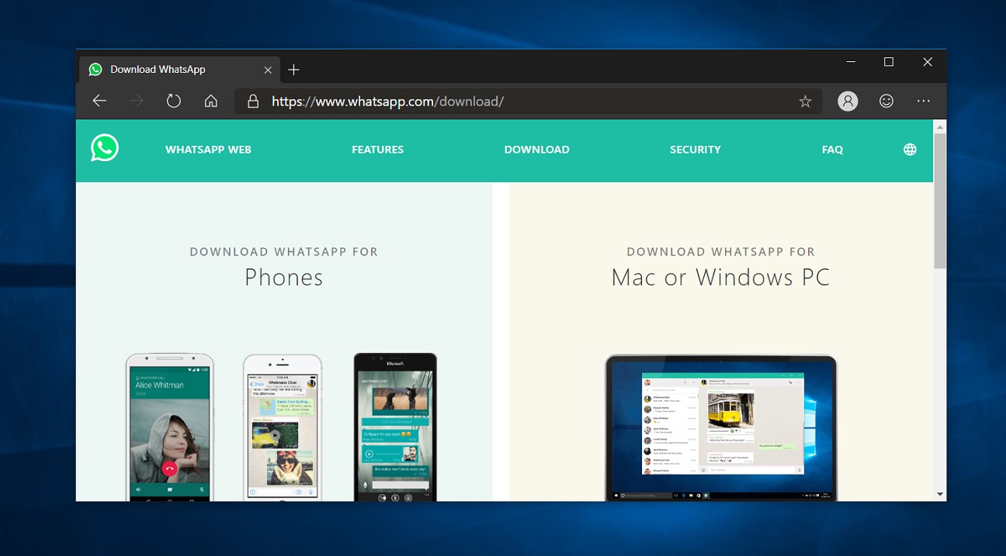Maximize the browser window

click(x=889, y=62)
